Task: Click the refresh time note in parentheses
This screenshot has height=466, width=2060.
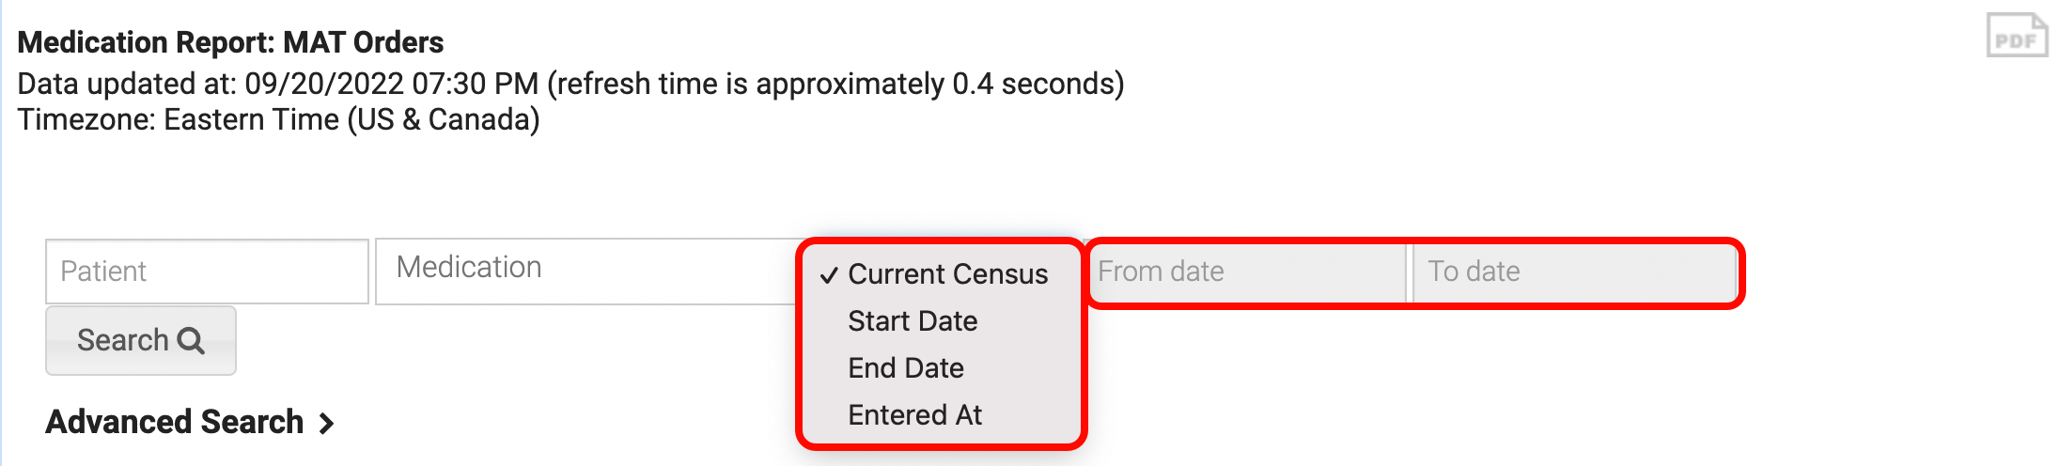Action: coord(835,84)
